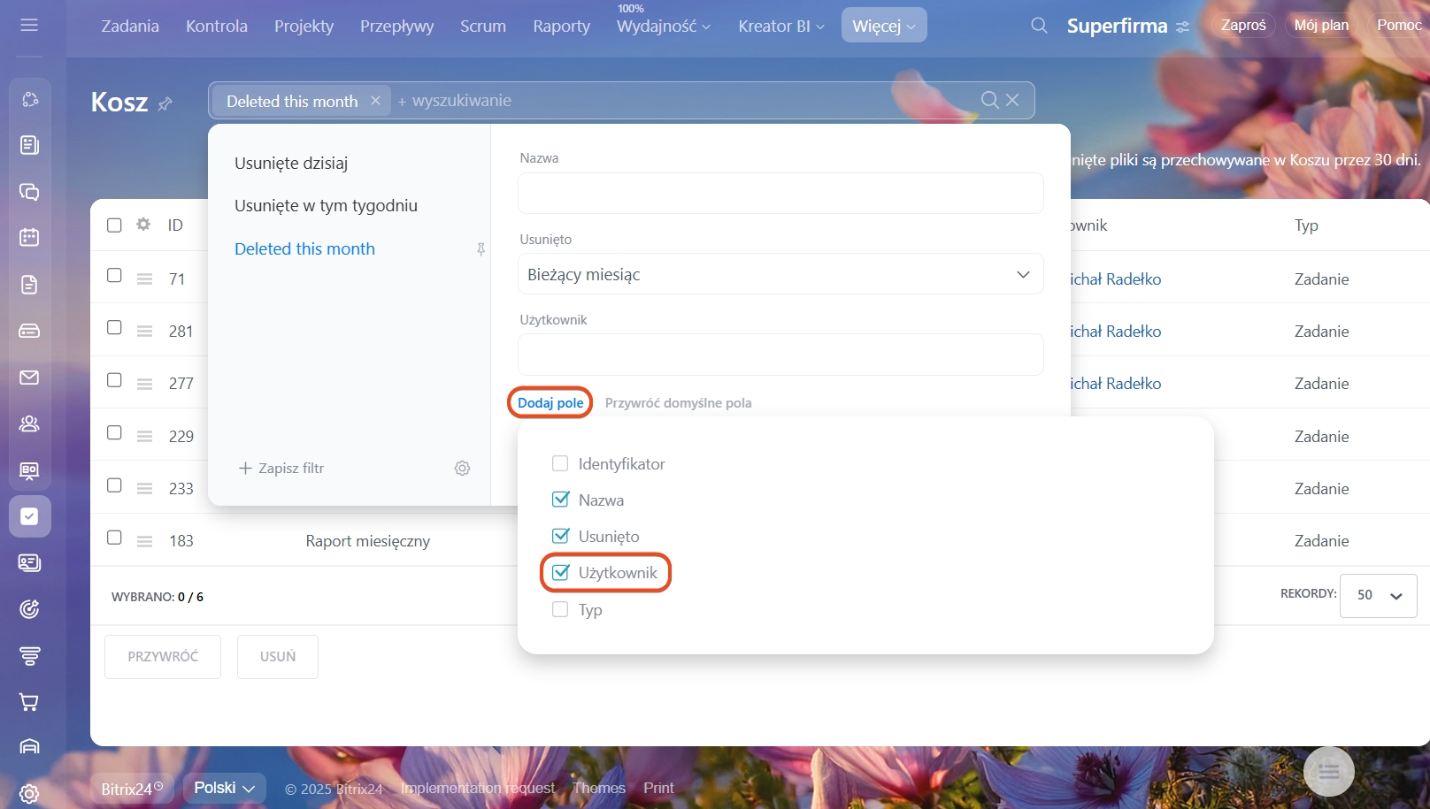1430x809 pixels.
Task: Uncheck the Nazwa field checkbox
Action: click(x=560, y=500)
